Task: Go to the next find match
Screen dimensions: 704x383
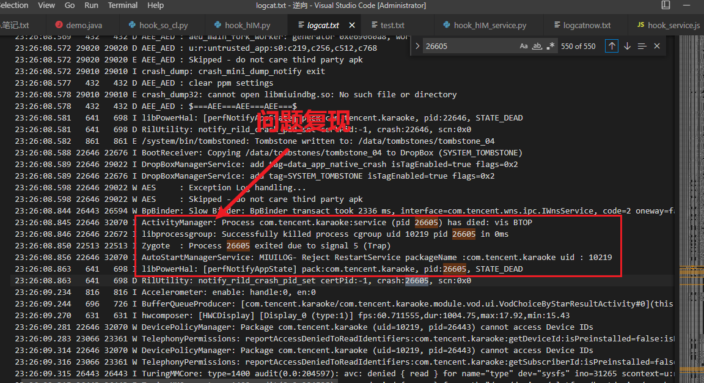Action: pyautogui.click(x=627, y=46)
